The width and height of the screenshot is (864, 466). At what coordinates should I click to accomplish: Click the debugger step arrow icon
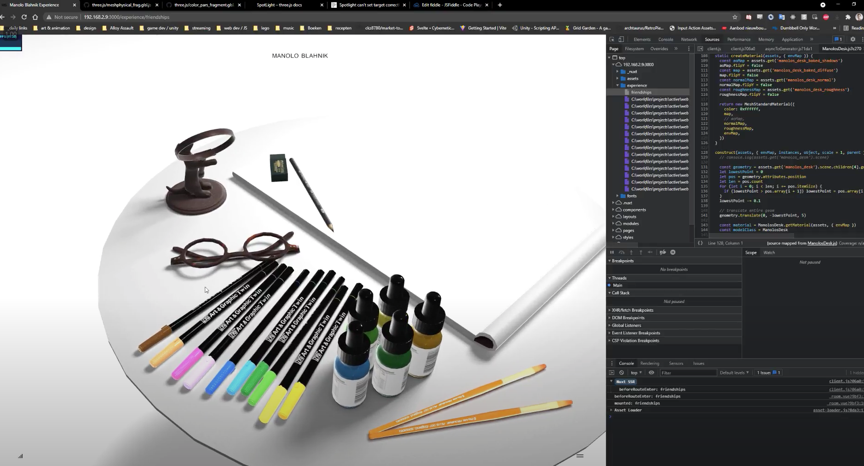click(x=650, y=252)
